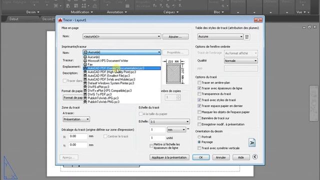Open Aide for the plot dialog
Image resolution: width=320 pixels, height=180 pixels.
(241, 157)
